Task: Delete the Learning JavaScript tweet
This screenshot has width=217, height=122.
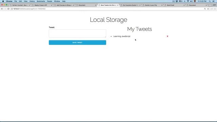Action: pos(167,36)
